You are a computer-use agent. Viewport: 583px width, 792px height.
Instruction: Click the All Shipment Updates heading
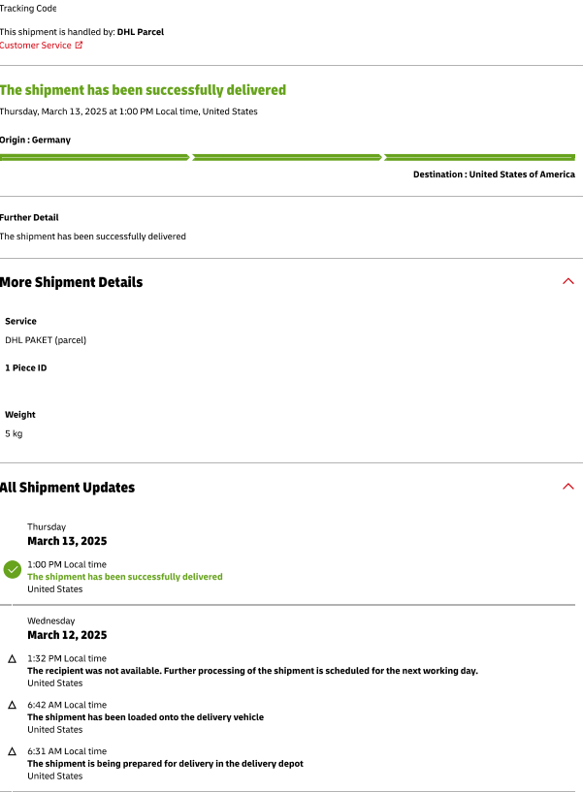[67, 488]
